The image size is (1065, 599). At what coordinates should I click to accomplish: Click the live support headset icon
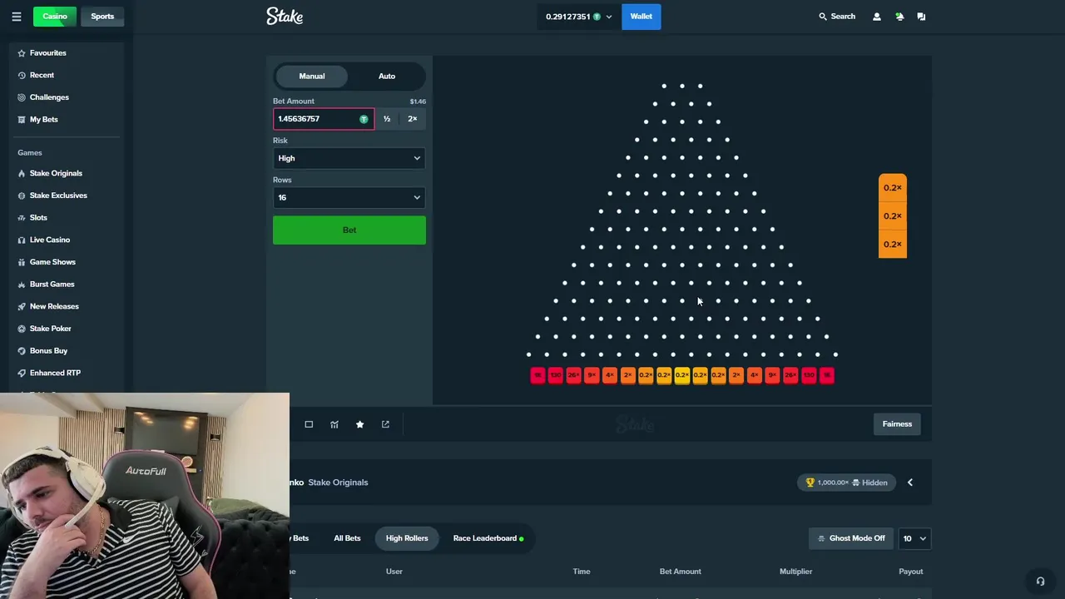pyautogui.click(x=1040, y=582)
